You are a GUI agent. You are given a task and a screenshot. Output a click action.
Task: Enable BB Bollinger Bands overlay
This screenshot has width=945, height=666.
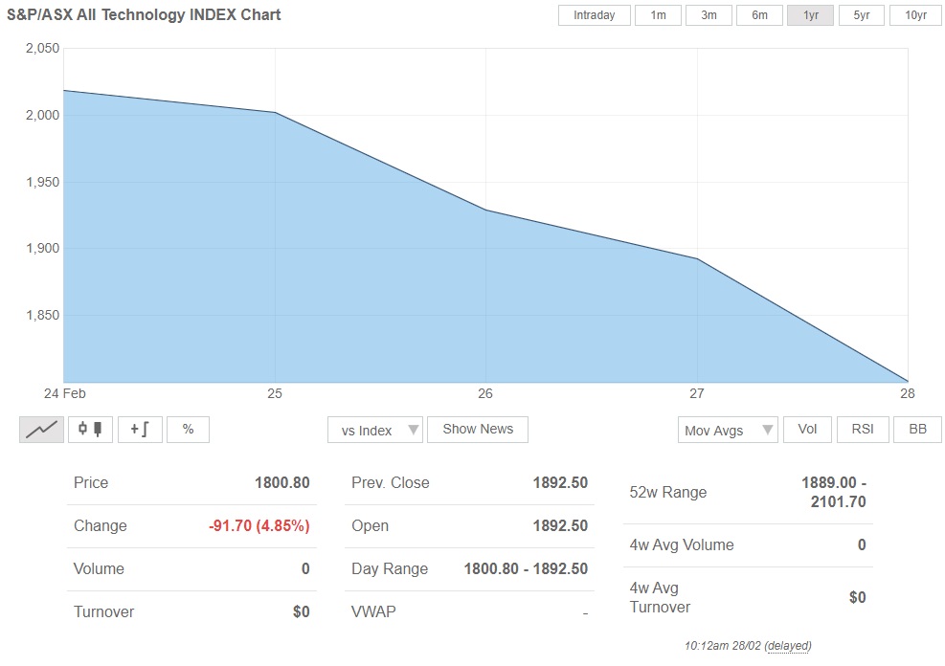pyautogui.click(x=917, y=430)
